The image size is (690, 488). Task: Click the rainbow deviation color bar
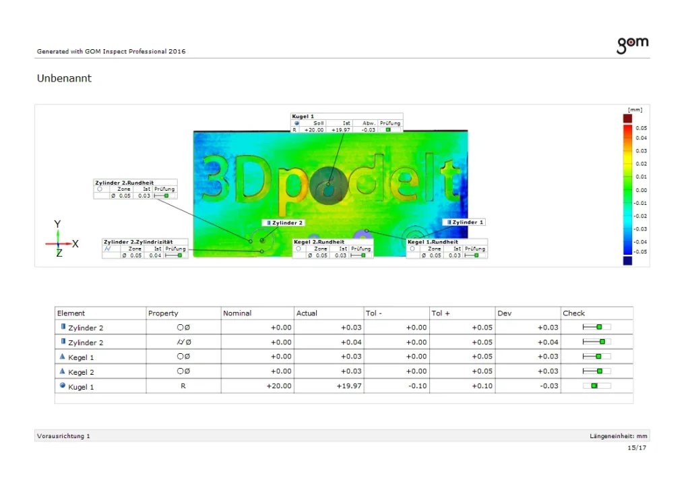pyautogui.click(x=627, y=189)
